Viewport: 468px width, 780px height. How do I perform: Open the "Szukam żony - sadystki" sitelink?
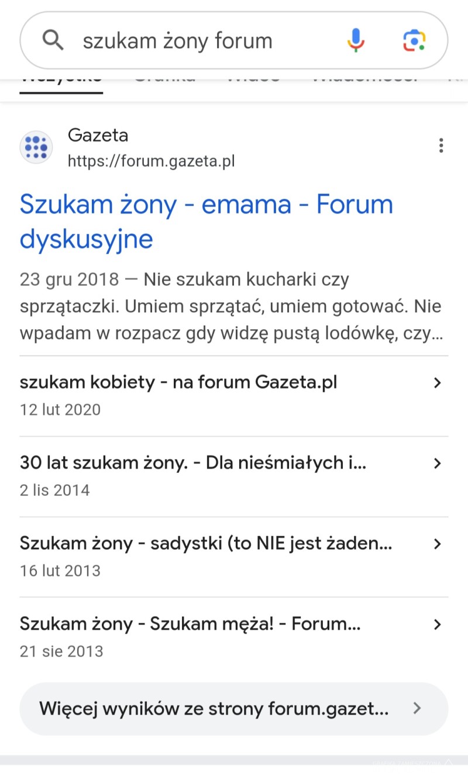pyautogui.click(x=206, y=544)
